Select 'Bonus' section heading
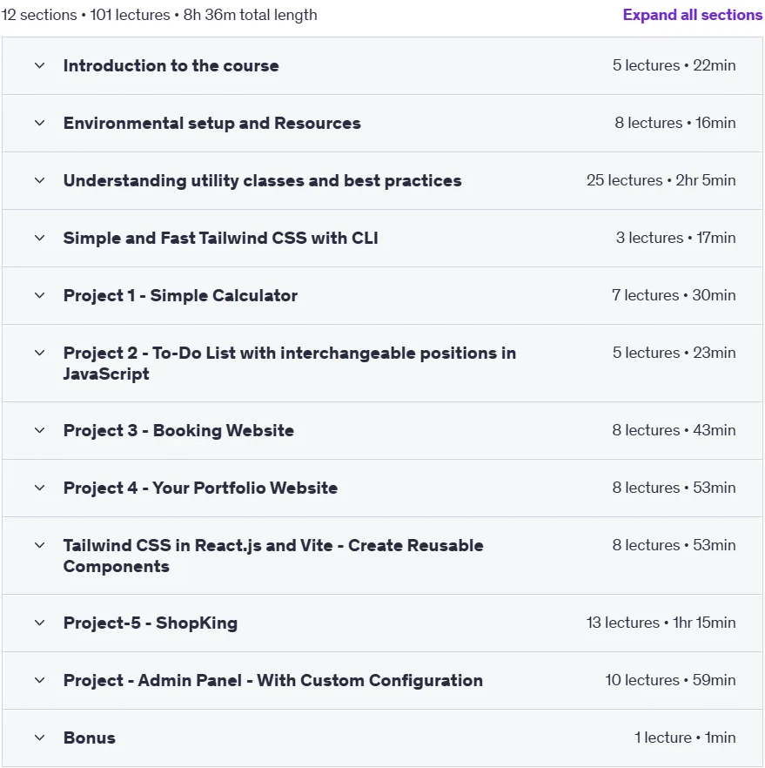This screenshot has width=765, height=768. pyautogui.click(x=89, y=738)
